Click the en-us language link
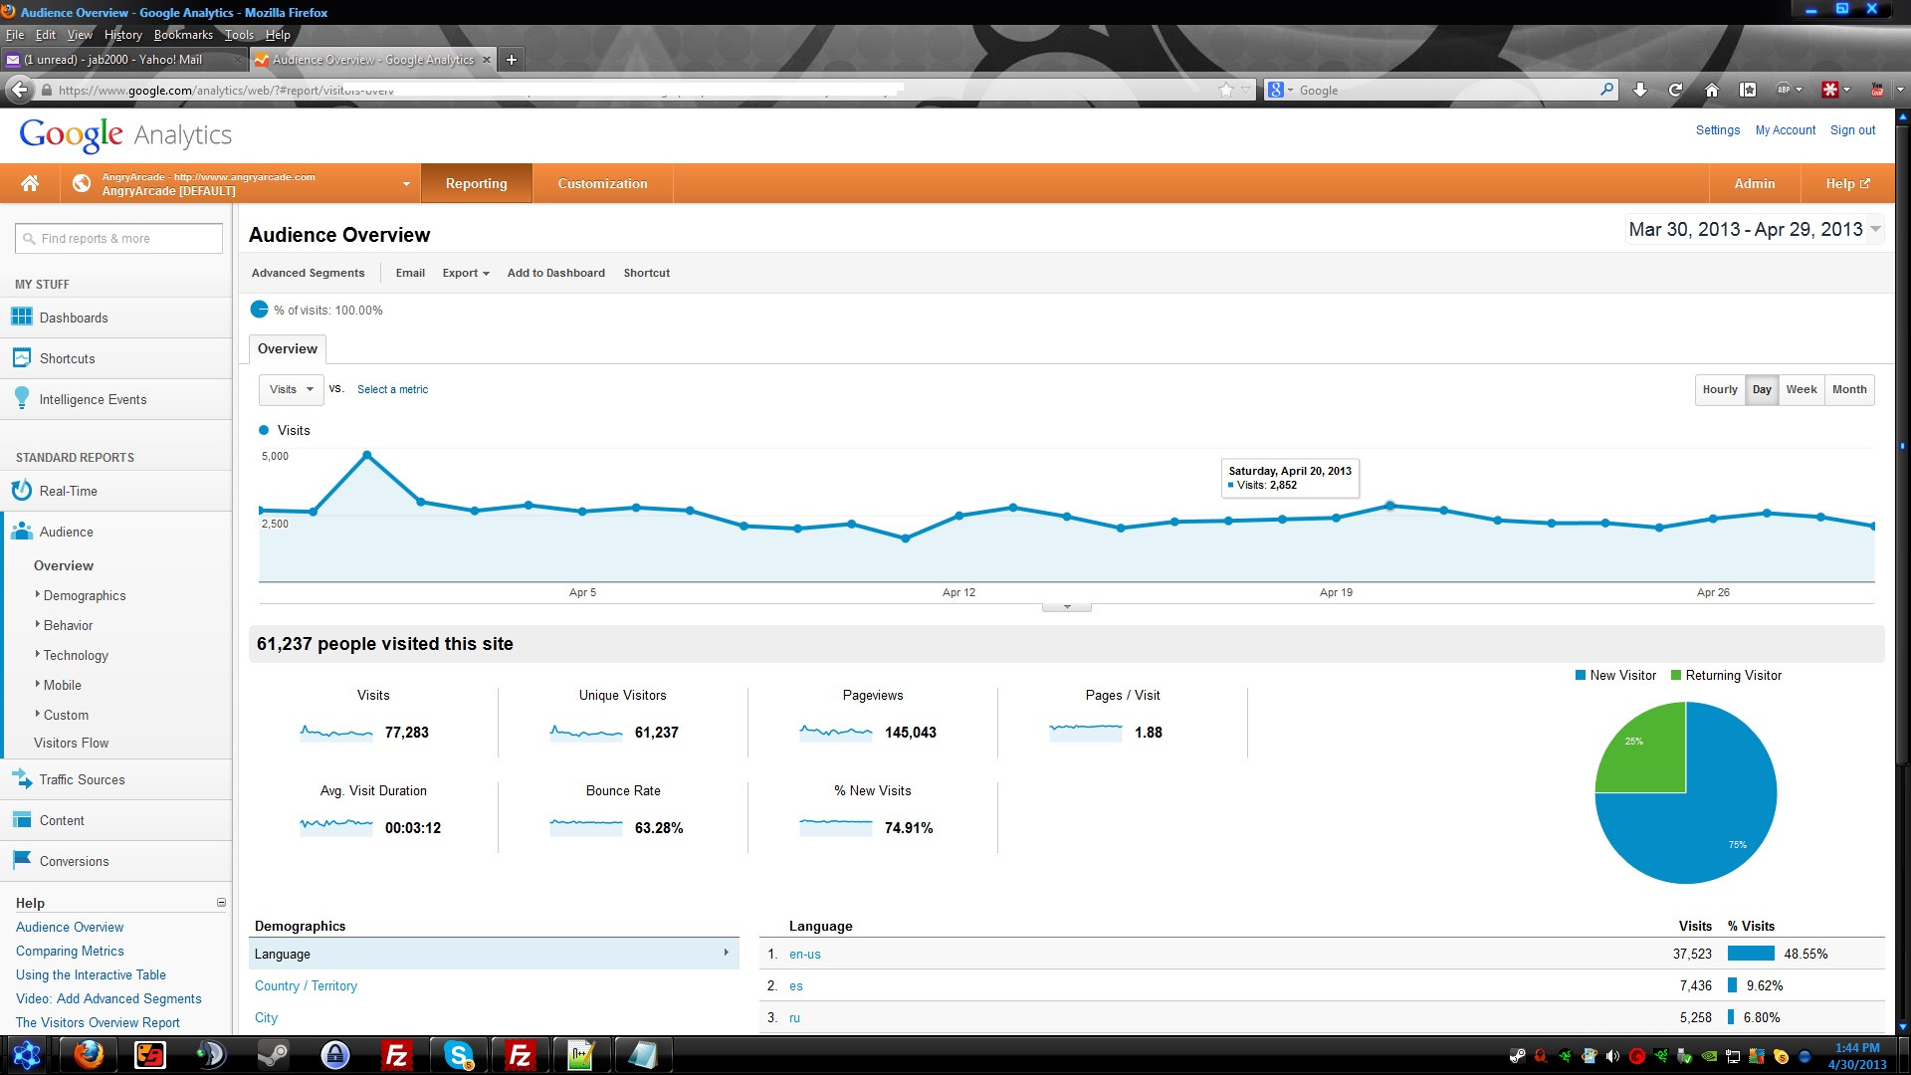The image size is (1911, 1075). tap(805, 954)
